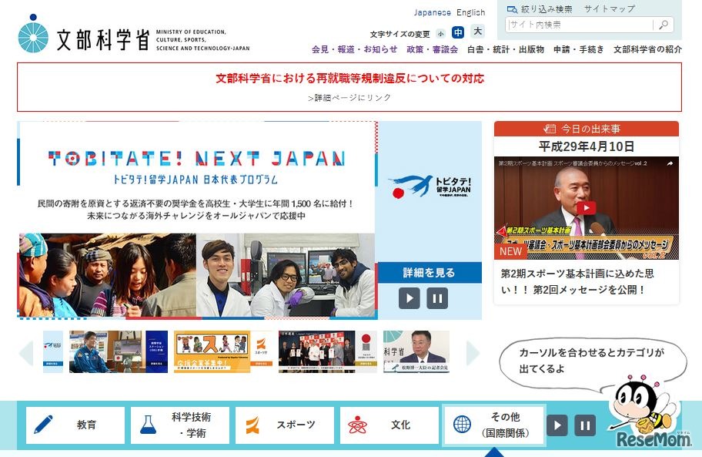Viewport: 702px width, 457px height.
Task: Pause the main carousel slideshow
Action: pos(437,297)
